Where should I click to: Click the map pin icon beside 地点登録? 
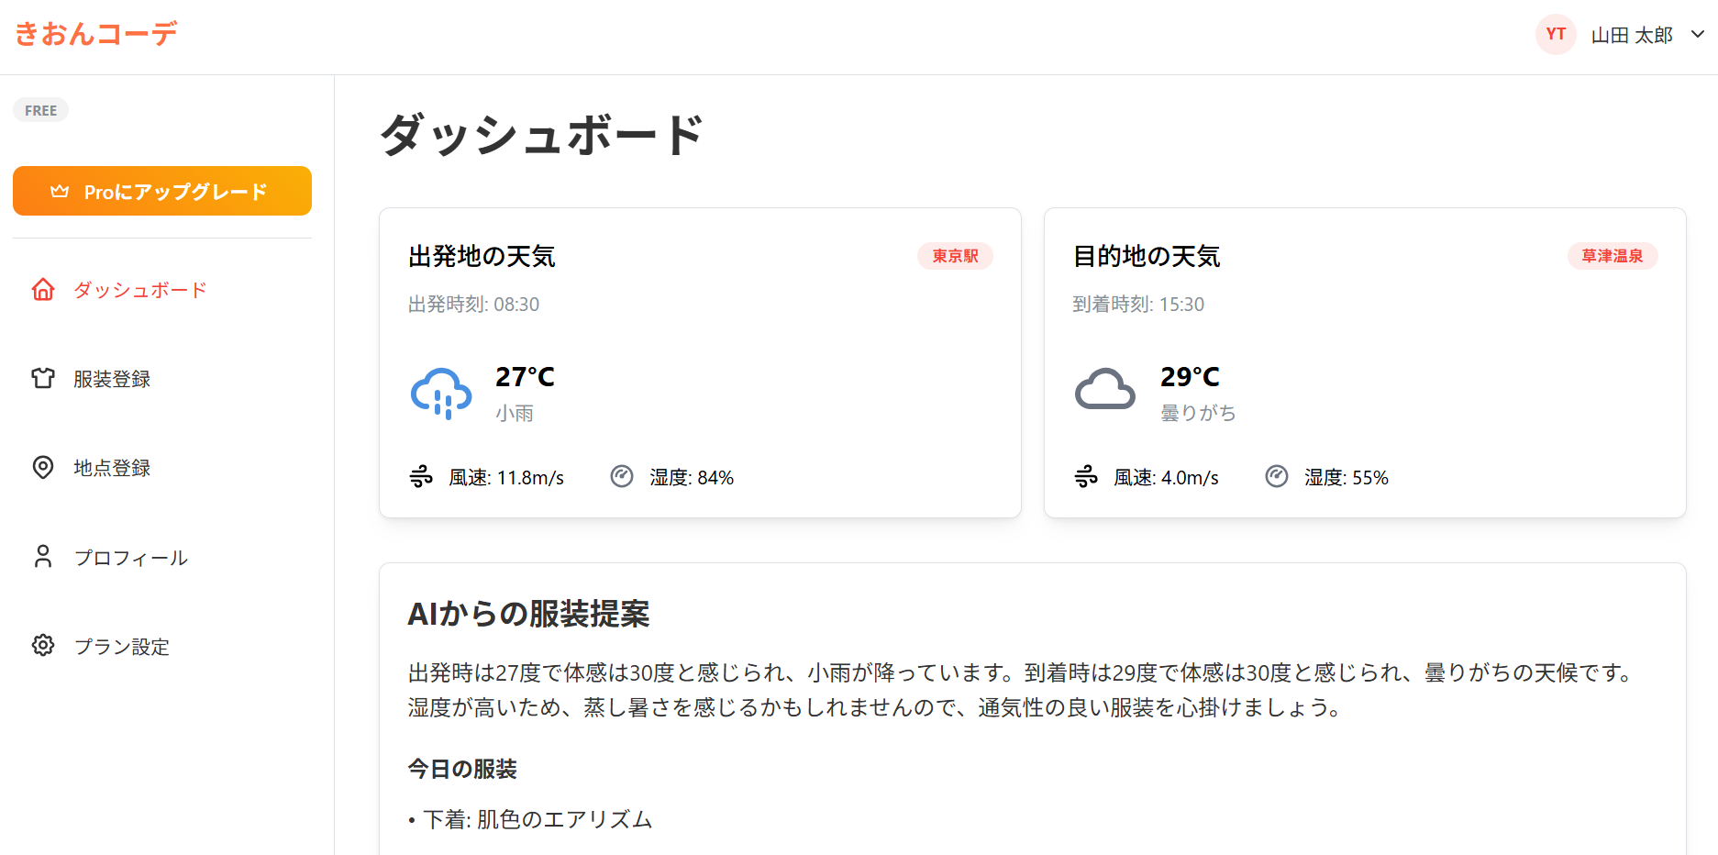tap(42, 467)
